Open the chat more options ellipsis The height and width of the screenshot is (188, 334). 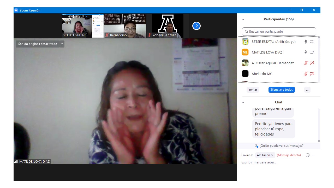click(x=314, y=155)
